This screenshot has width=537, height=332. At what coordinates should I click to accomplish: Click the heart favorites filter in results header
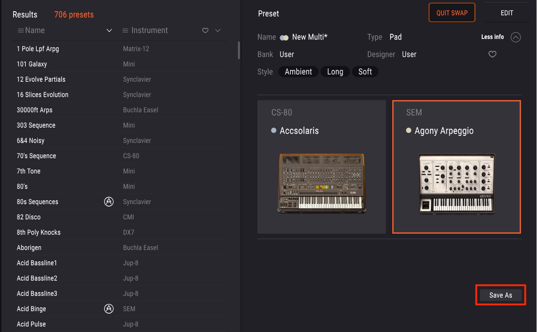coord(205,30)
